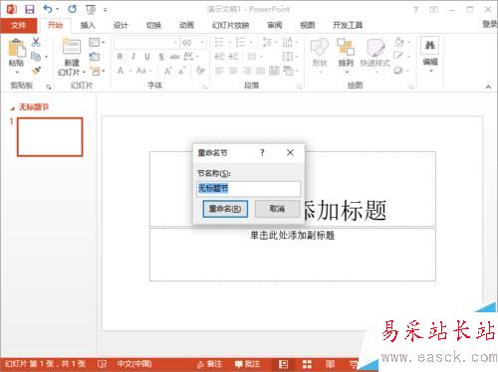This screenshot has width=498, height=372.
Task: Select slide 1 thumbnail
Action: tap(50, 137)
